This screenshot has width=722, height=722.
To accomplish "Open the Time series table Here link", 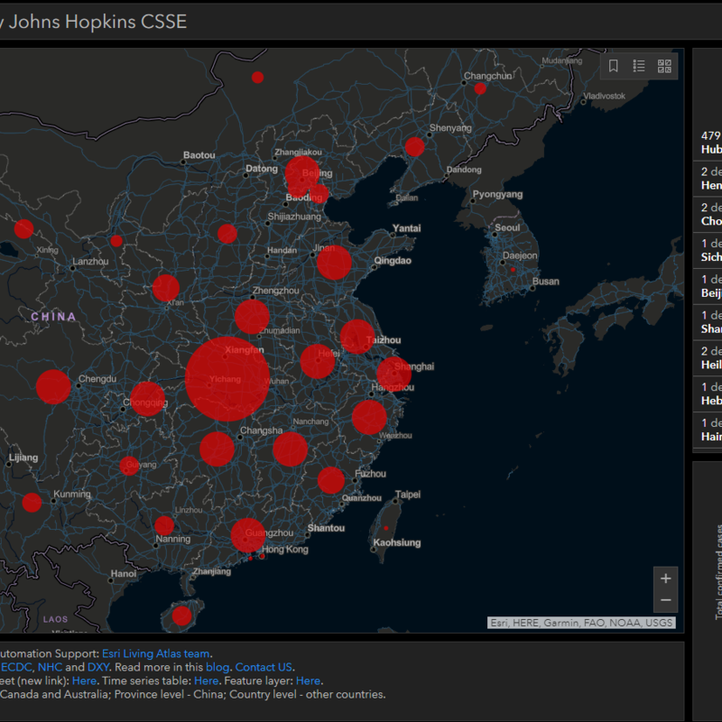I will click(x=206, y=680).
